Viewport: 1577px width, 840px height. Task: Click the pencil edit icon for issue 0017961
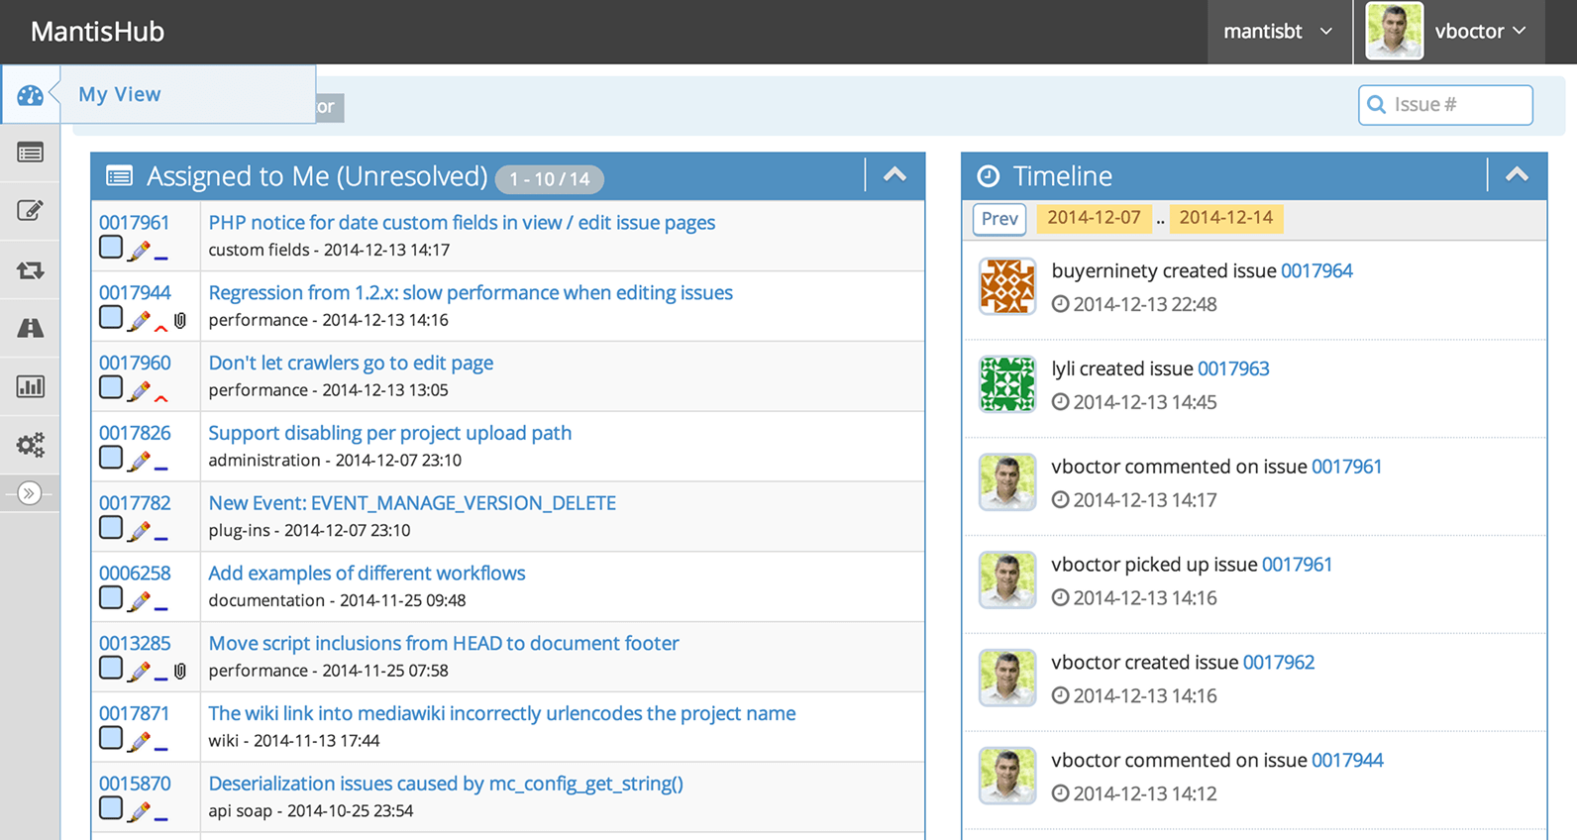point(139,251)
